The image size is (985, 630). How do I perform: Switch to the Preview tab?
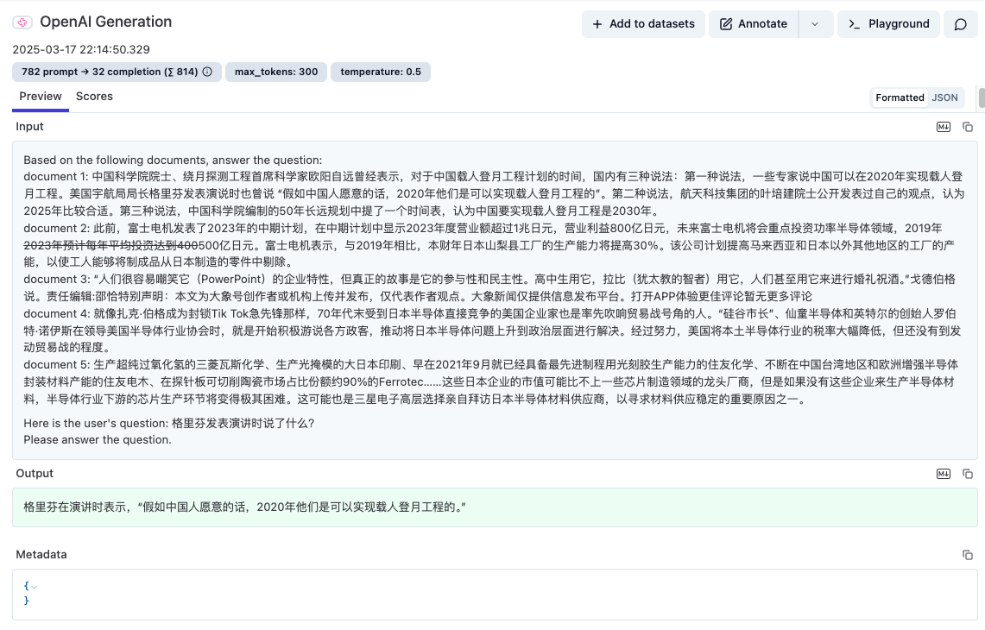click(x=41, y=96)
